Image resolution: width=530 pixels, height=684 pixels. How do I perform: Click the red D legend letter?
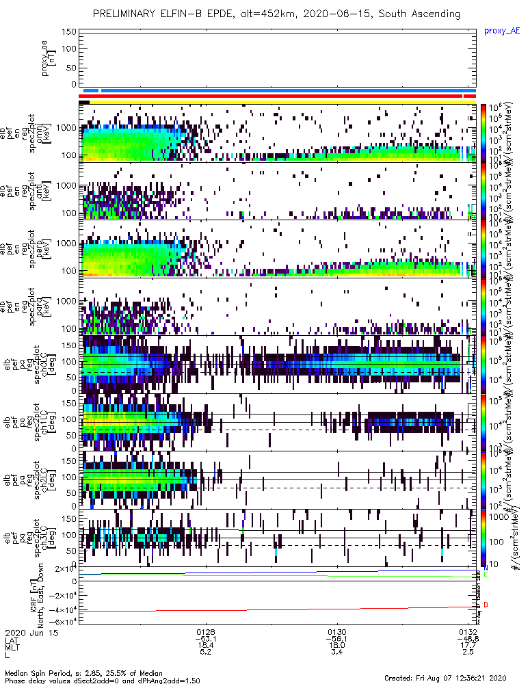pos(486,605)
